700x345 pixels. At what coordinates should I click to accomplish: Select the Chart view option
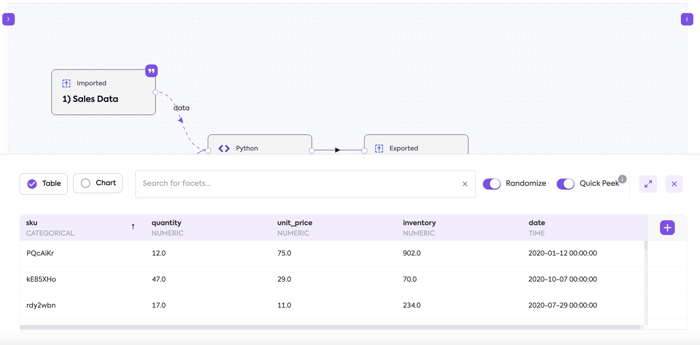click(x=98, y=183)
